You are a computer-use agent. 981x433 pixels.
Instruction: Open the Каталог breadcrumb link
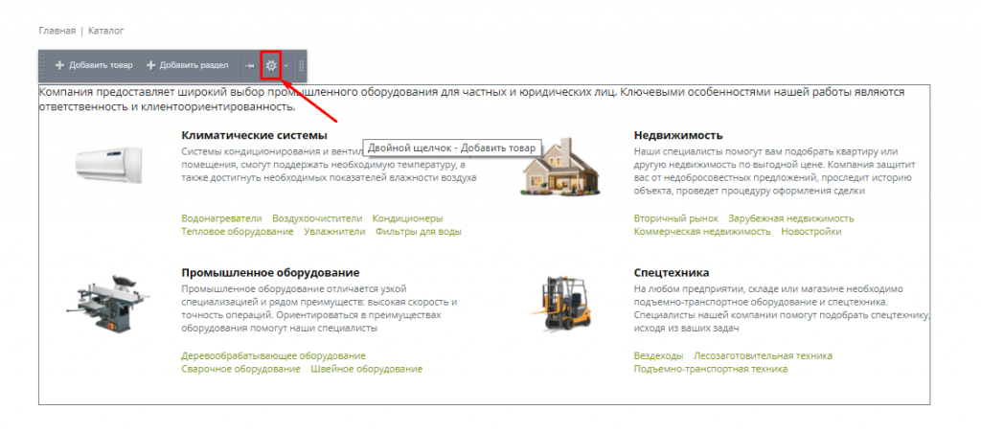pyautogui.click(x=105, y=30)
